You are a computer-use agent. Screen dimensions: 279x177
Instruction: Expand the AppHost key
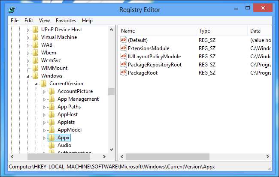pos(44,115)
